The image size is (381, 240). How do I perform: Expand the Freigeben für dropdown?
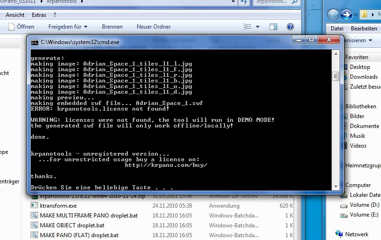[x=68, y=27]
